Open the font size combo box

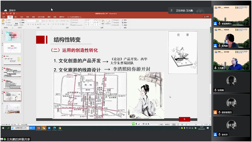click(40, 21)
